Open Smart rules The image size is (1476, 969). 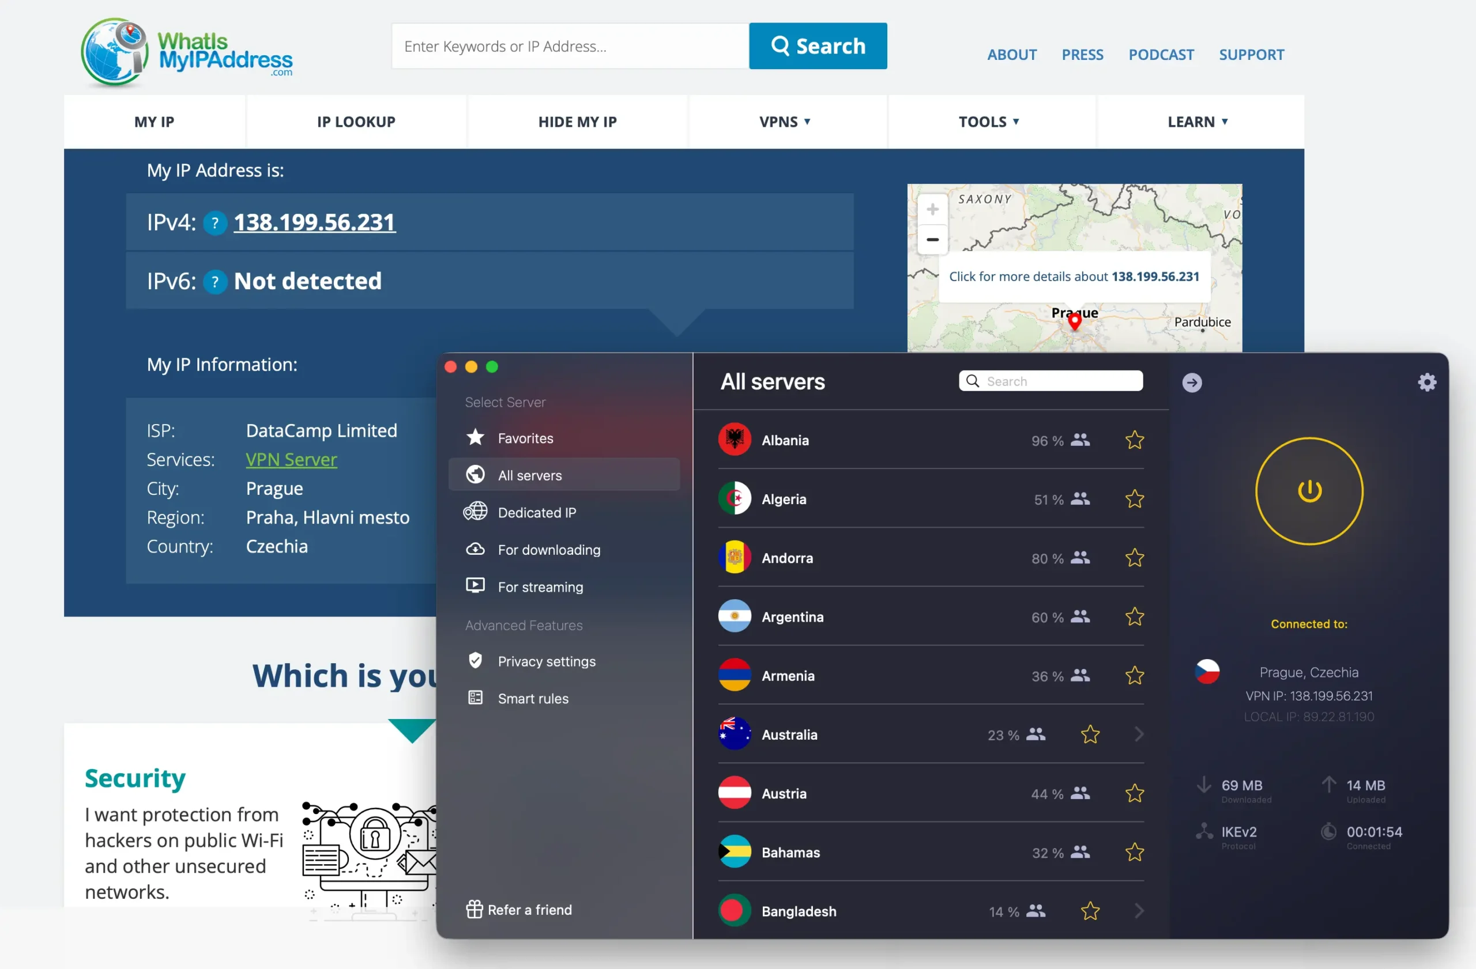pos(533,698)
